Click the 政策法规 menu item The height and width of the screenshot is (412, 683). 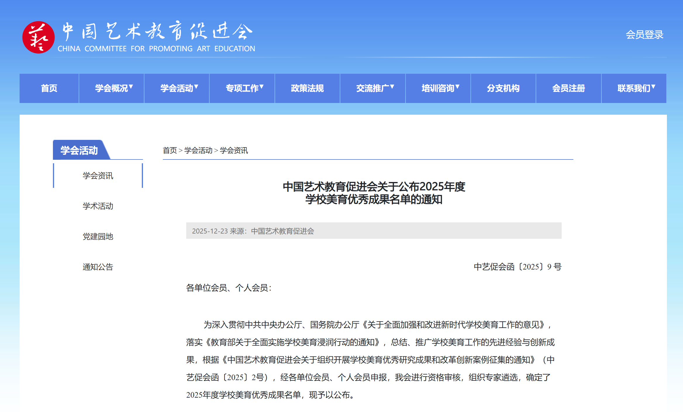307,88
